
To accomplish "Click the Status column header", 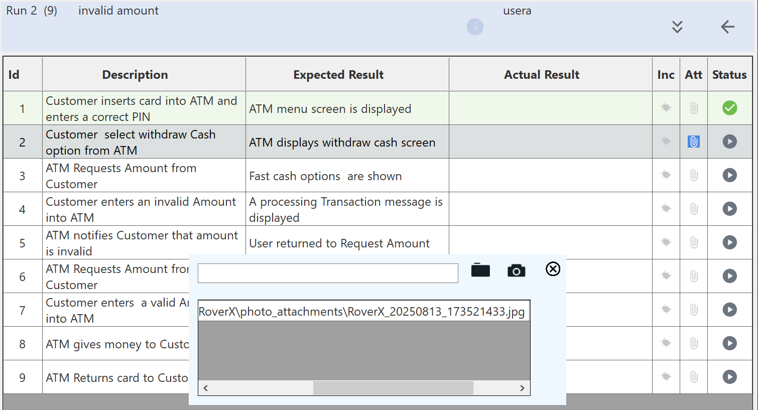I will point(729,75).
